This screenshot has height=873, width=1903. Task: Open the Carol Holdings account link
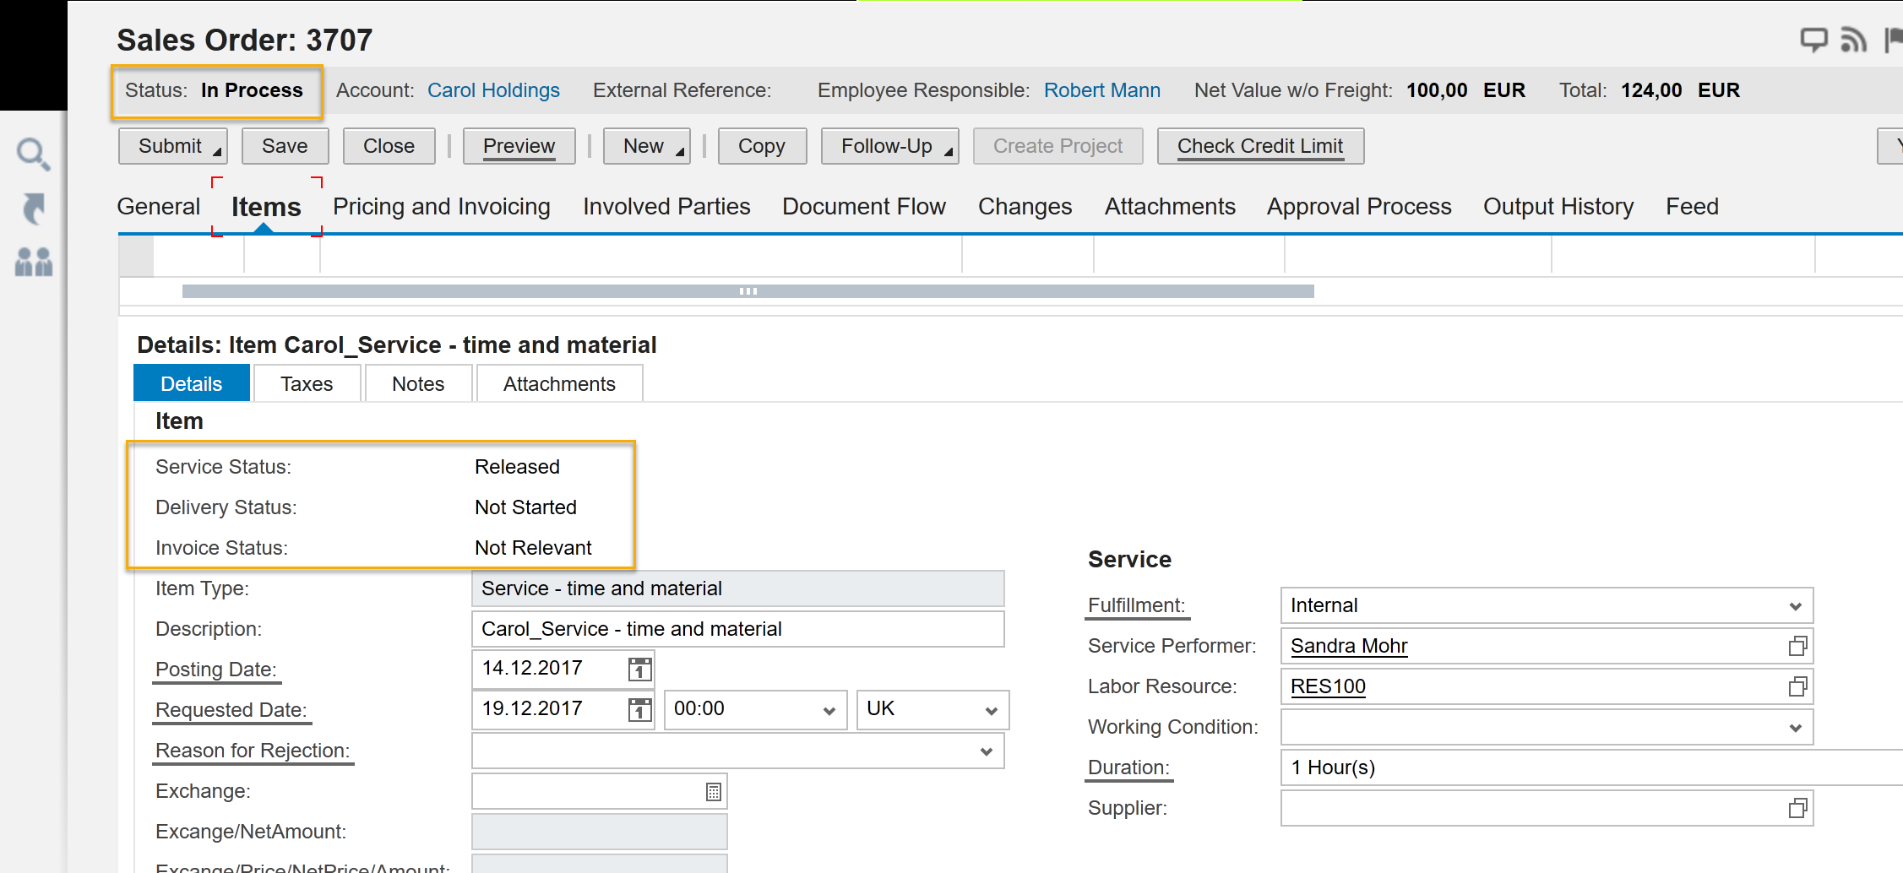pyautogui.click(x=493, y=90)
